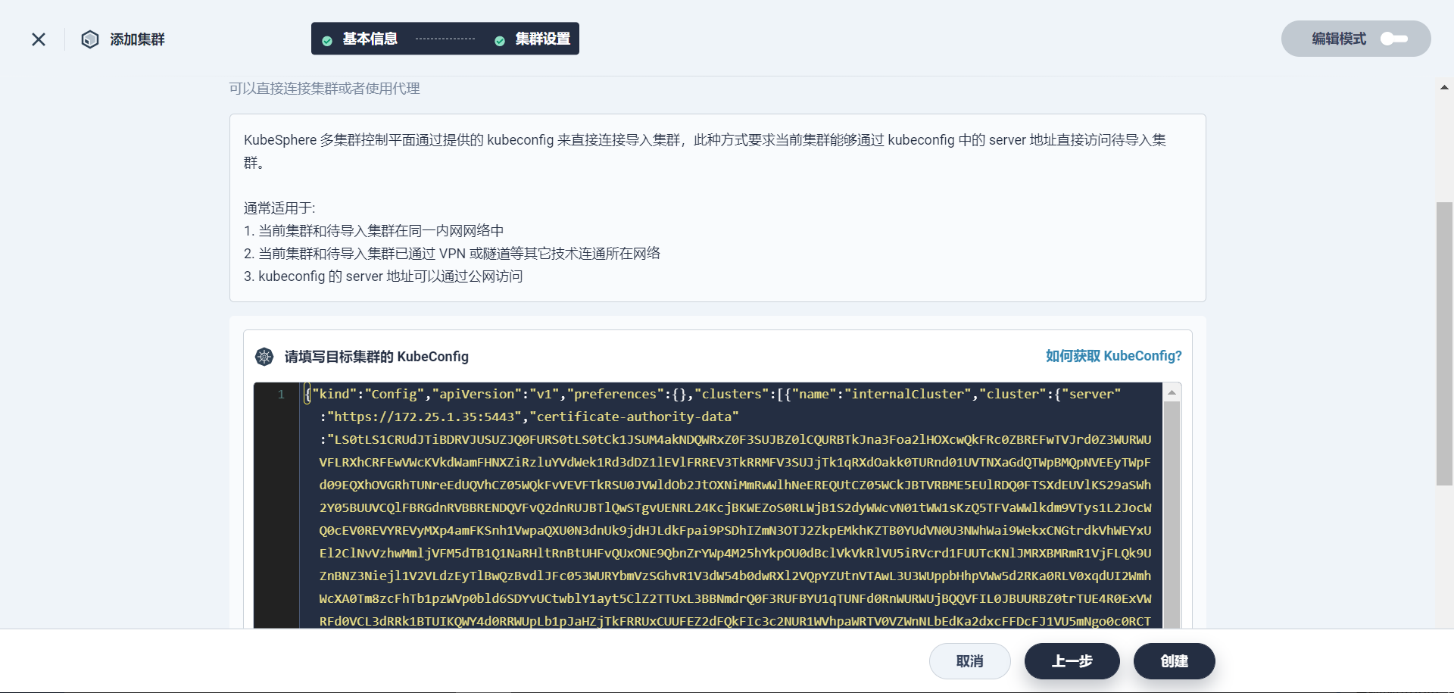Click the 请填写目标集群的 KubeConfig heading
The height and width of the screenshot is (693, 1454).
click(376, 357)
